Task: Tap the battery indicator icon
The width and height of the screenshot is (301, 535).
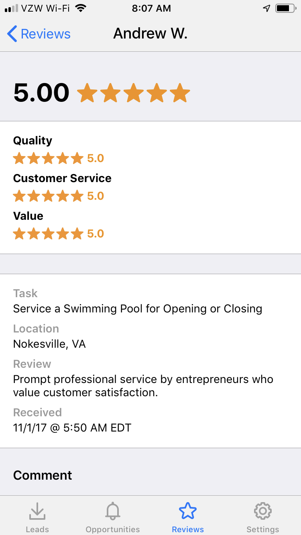Action: coord(285,8)
